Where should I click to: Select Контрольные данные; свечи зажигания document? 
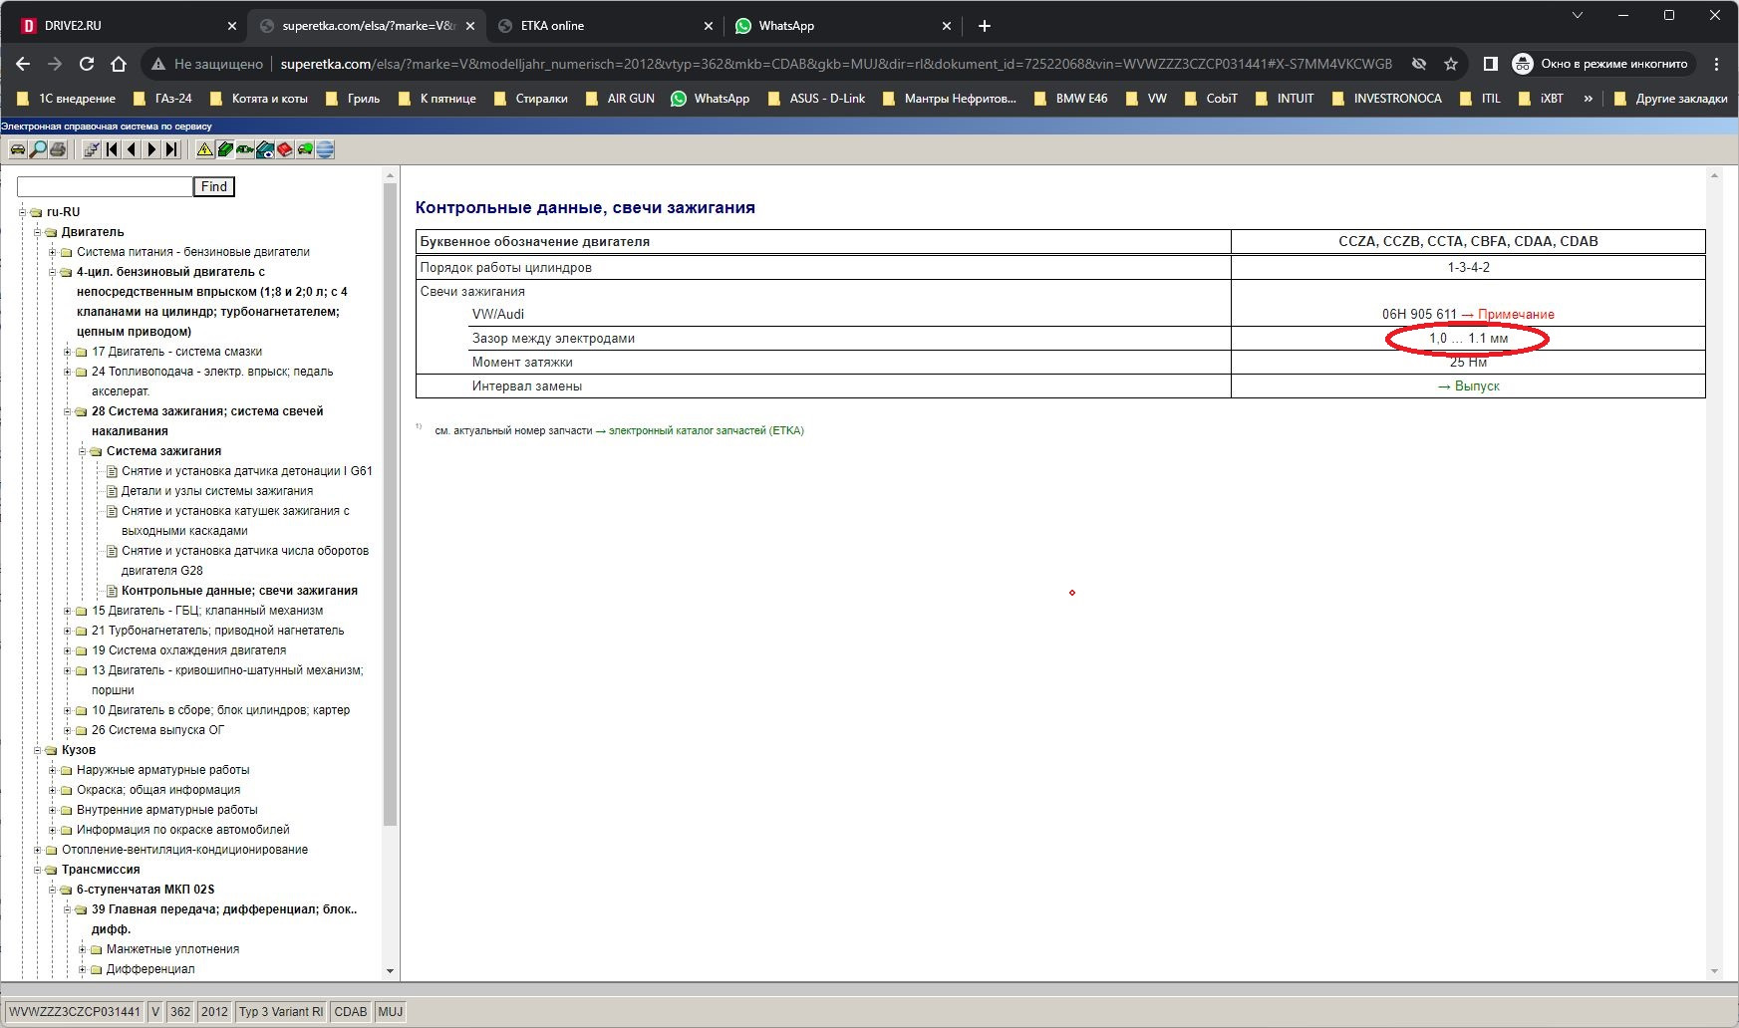tap(239, 591)
